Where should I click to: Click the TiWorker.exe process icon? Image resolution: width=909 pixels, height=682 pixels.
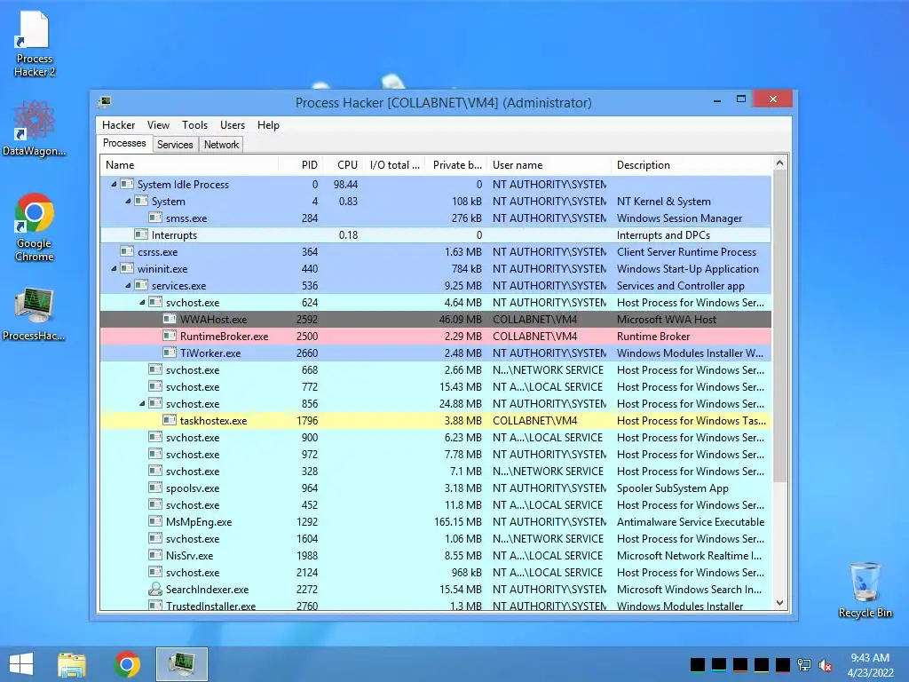(170, 353)
